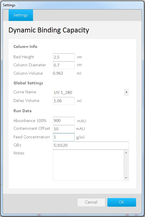Click the QBs input field
Image resolution: width=145 pixels, height=217 pixels.
91,145
